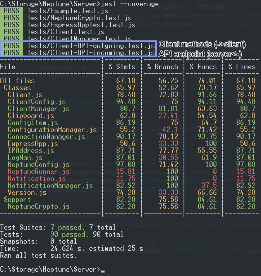
Task: Click Client.js funcs value 91.66
Action: [207, 95]
